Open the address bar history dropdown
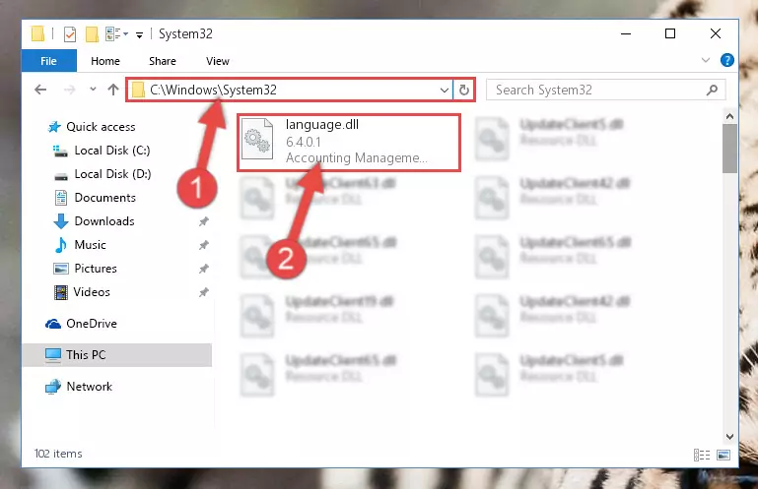The image size is (758, 489). pos(445,91)
